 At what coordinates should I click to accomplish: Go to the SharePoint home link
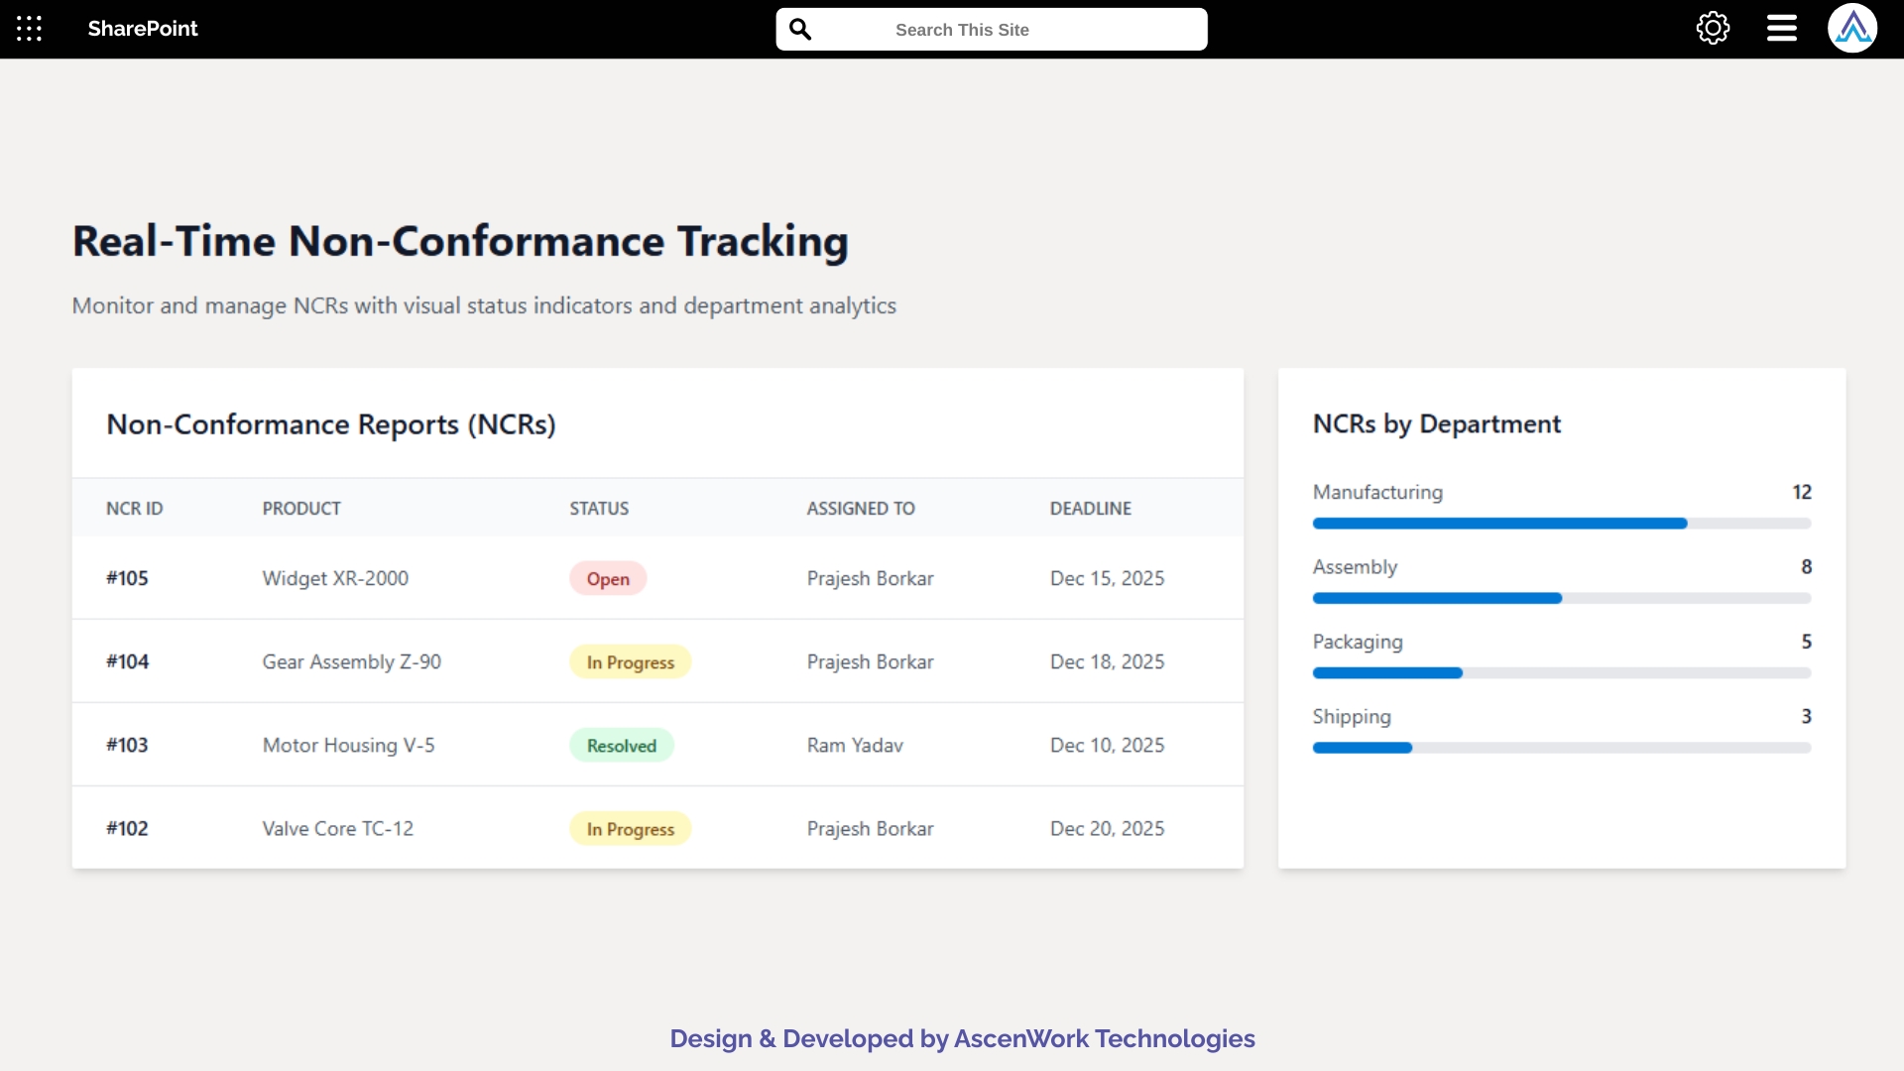click(x=142, y=29)
